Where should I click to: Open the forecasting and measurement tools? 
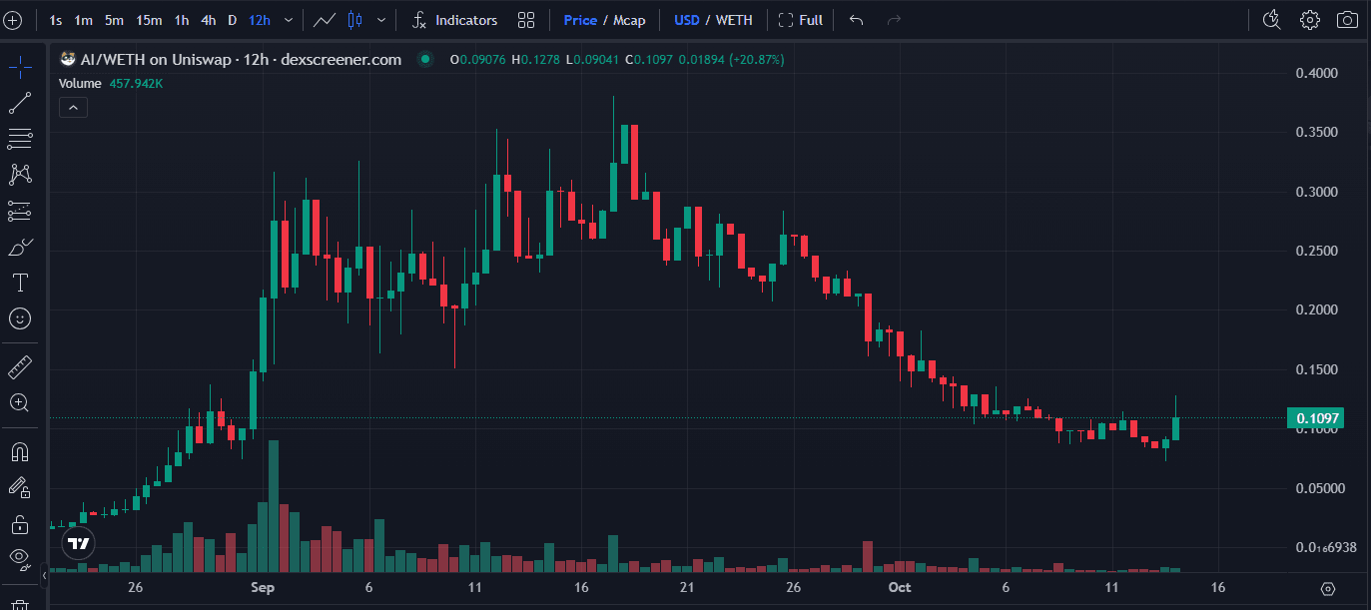click(20, 211)
